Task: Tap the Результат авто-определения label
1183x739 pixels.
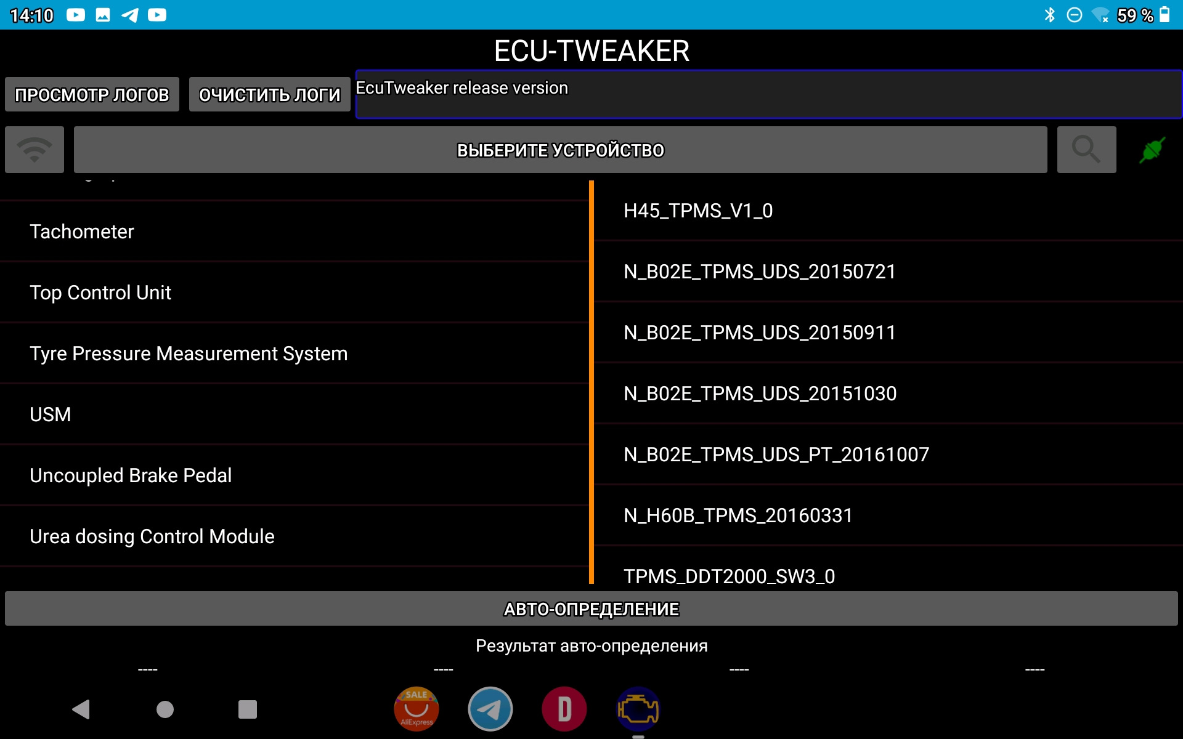Action: 591,646
